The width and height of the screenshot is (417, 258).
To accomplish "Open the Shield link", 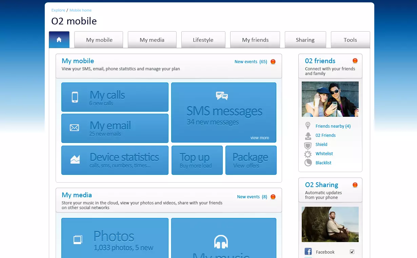I will pyautogui.click(x=321, y=145).
